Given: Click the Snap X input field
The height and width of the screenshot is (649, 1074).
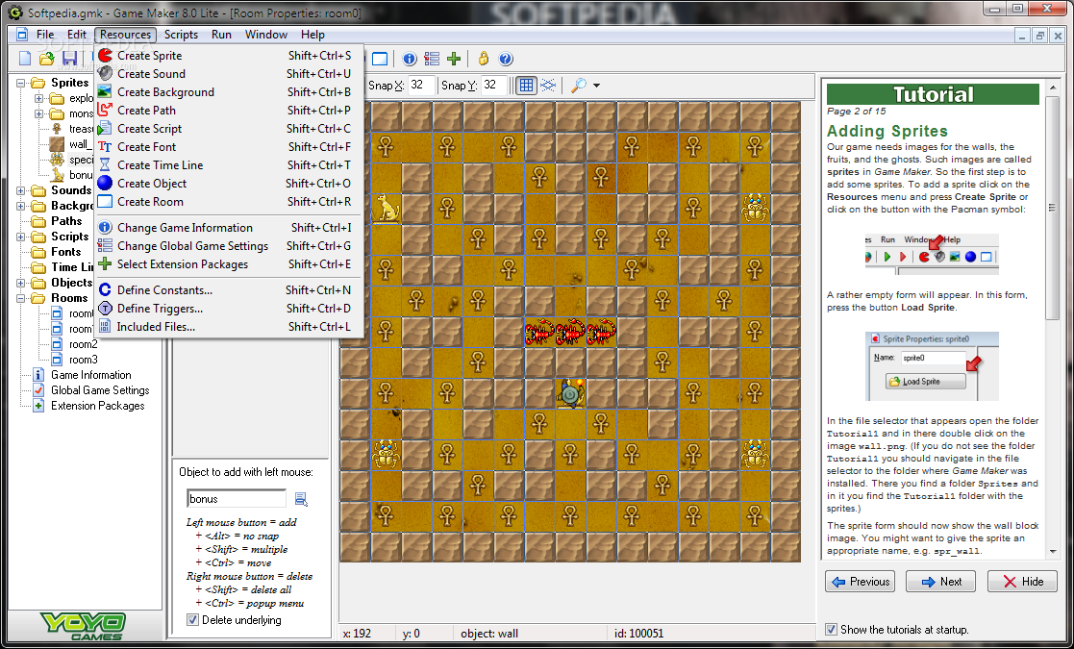Looking at the screenshot, I should pos(420,86).
